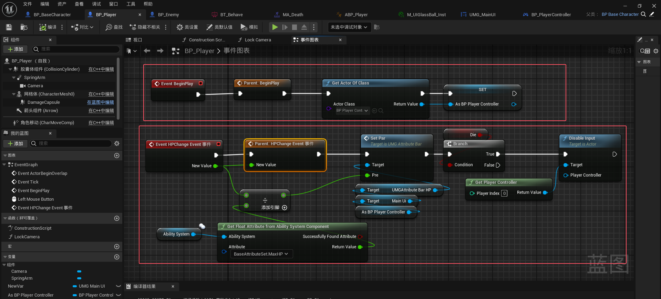Collapse the SpringArm component tree
The height and width of the screenshot is (299, 661).
pos(14,78)
